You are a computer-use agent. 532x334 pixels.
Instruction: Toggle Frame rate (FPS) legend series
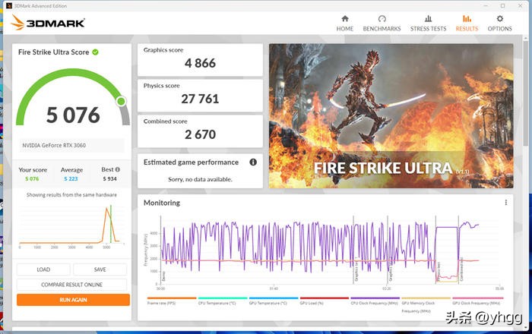tap(162, 302)
